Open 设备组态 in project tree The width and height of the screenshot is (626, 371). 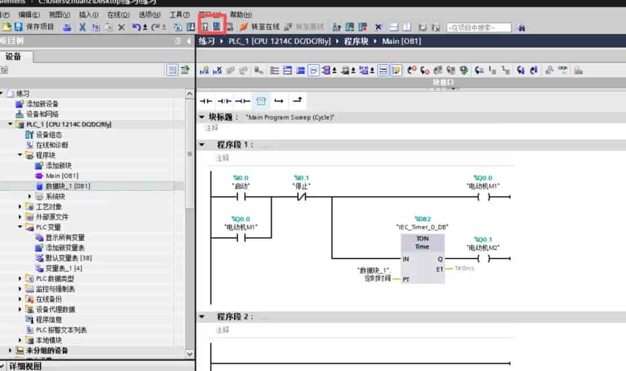coord(49,134)
